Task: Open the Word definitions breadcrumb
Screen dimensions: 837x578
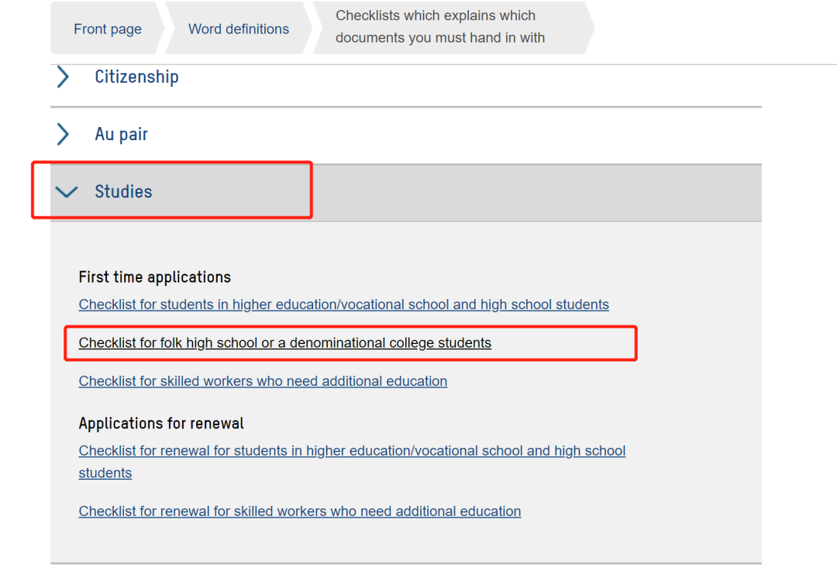Action: [x=239, y=29]
